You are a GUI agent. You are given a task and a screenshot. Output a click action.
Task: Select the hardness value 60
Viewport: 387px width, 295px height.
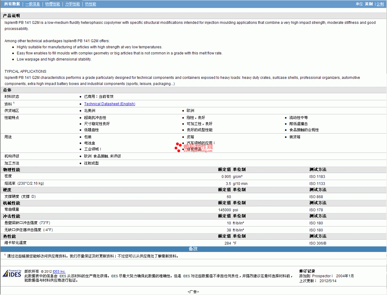229,197
